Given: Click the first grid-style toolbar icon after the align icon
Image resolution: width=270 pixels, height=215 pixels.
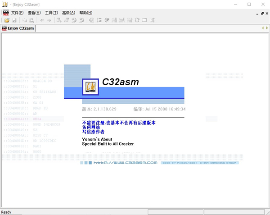Looking at the screenshot, I should click(x=114, y=20).
